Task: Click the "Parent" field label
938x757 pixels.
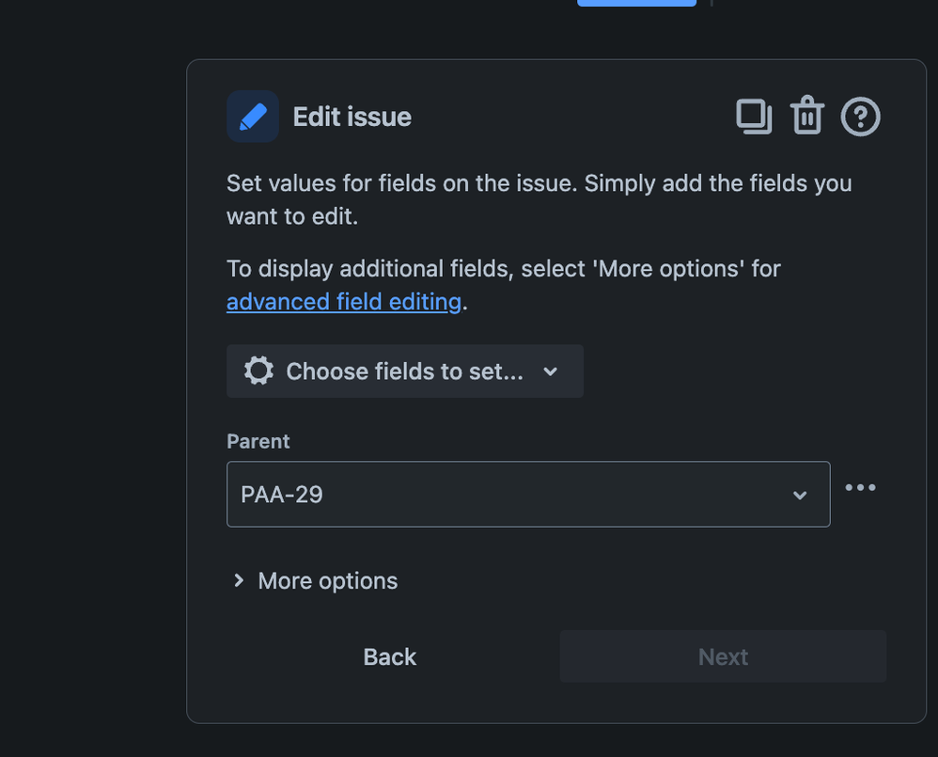Action: (258, 441)
